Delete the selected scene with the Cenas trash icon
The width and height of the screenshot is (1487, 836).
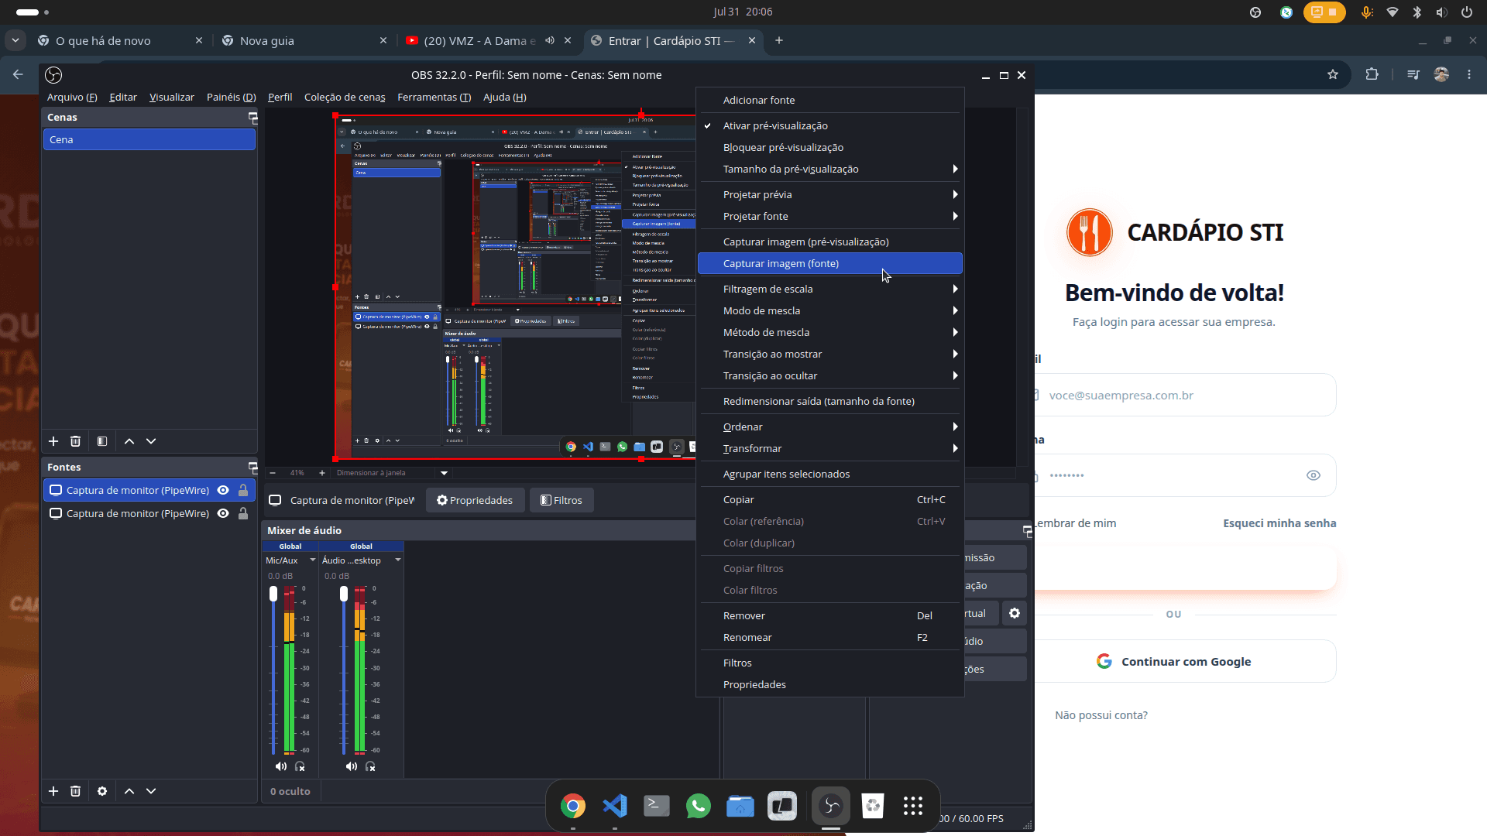(x=75, y=441)
